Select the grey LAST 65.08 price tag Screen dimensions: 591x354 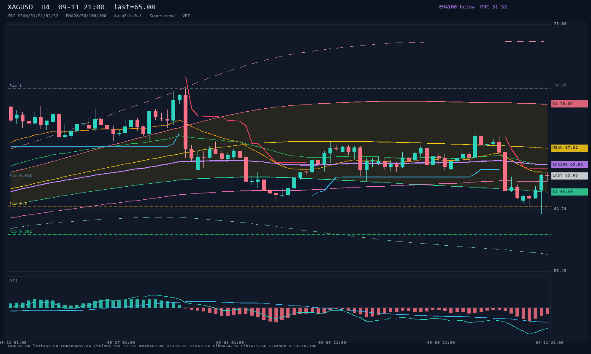569,176
